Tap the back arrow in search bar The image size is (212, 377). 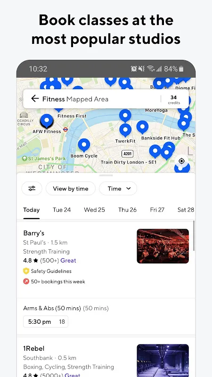35,98
